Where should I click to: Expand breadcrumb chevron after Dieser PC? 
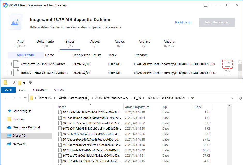point(55,98)
